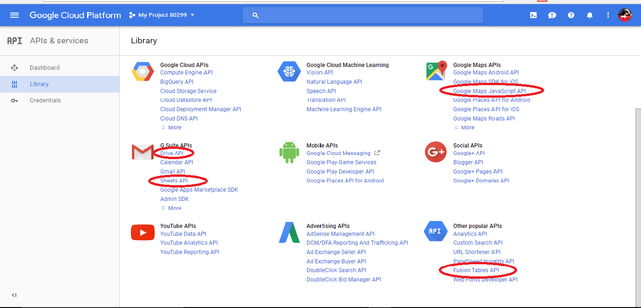
Task: Open YouTube Analytics API link
Action: pos(189,243)
